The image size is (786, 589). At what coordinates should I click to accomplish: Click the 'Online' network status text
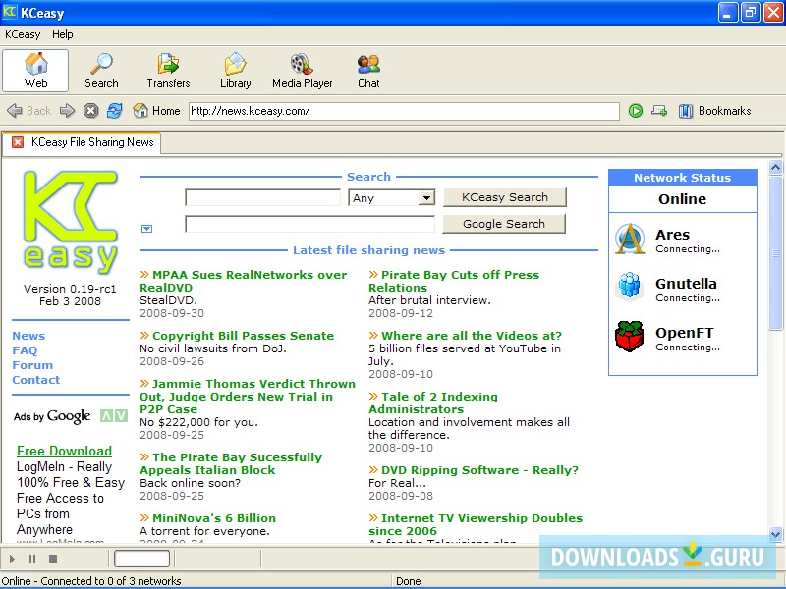pos(682,199)
